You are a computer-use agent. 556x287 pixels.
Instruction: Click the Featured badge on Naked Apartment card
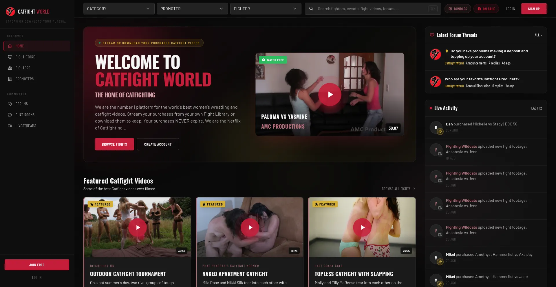point(213,204)
